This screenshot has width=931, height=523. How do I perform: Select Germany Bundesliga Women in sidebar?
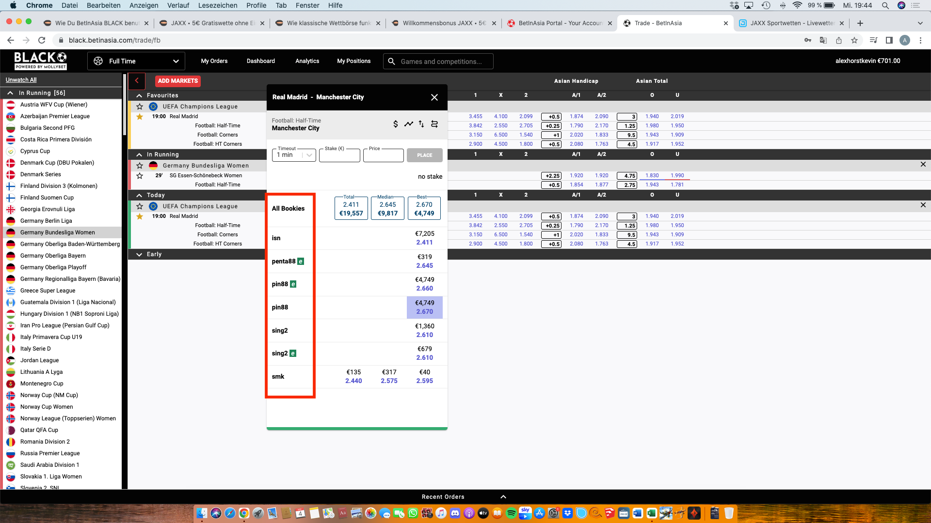pyautogui.click(x=61, y=232)
